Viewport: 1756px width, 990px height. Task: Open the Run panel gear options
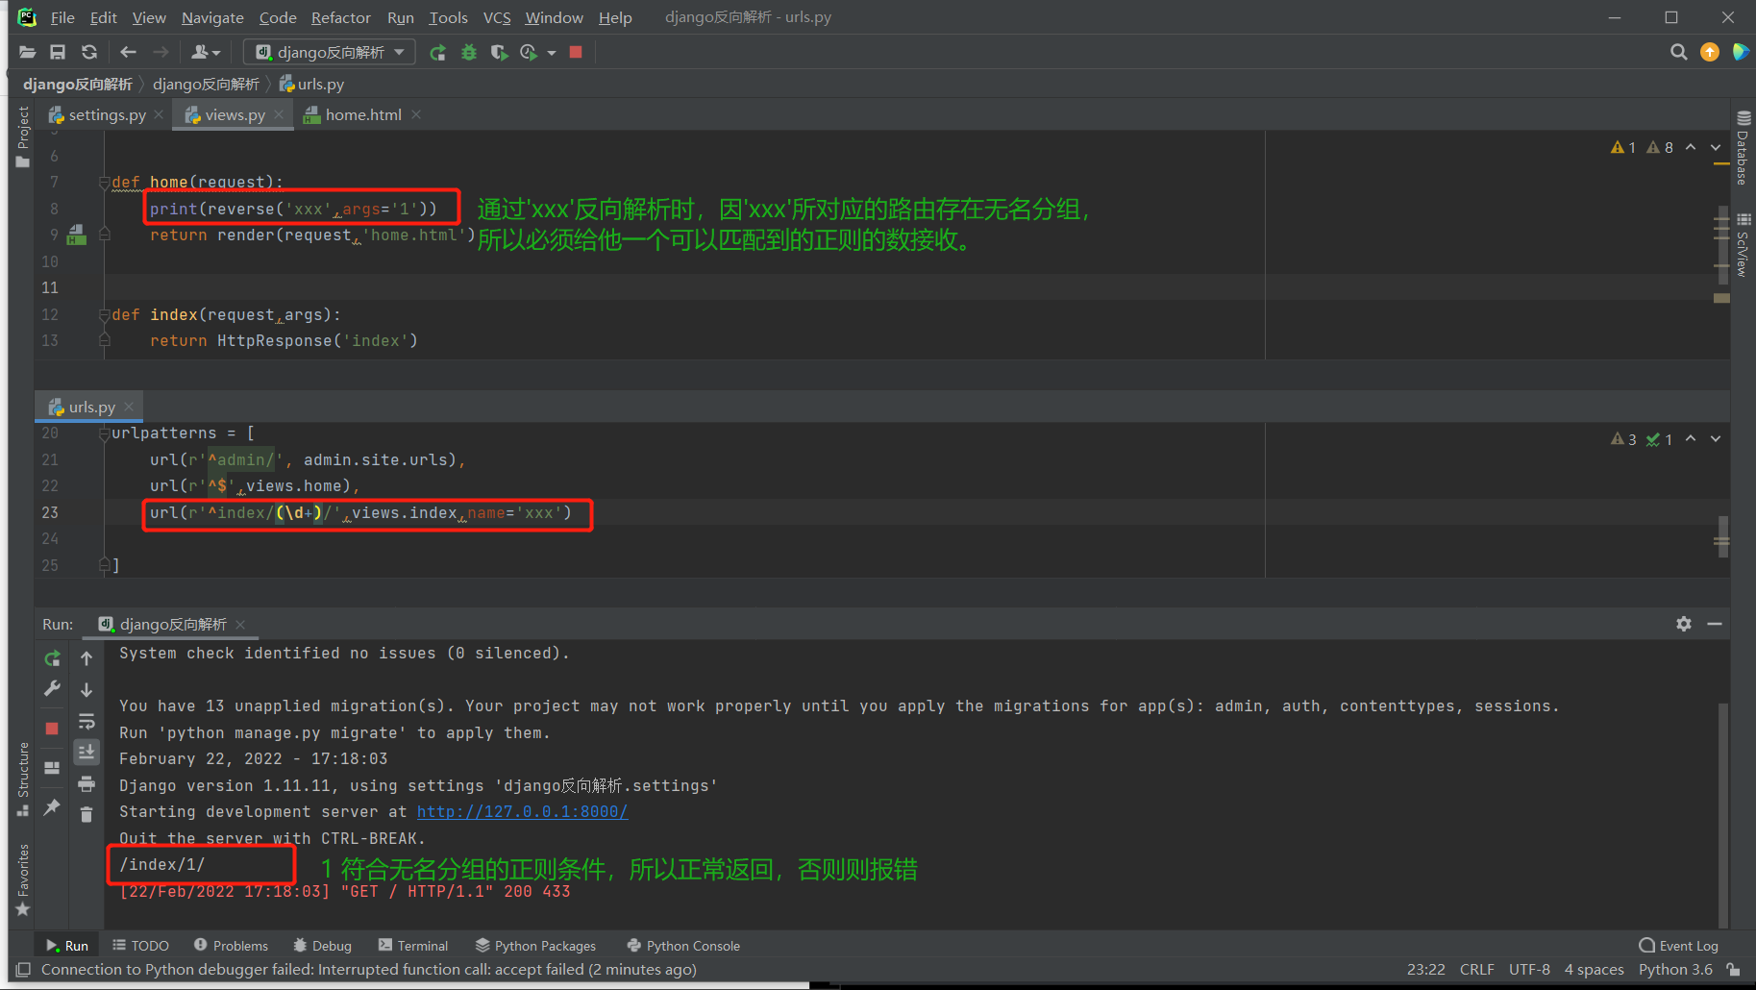click(1684, 624)
